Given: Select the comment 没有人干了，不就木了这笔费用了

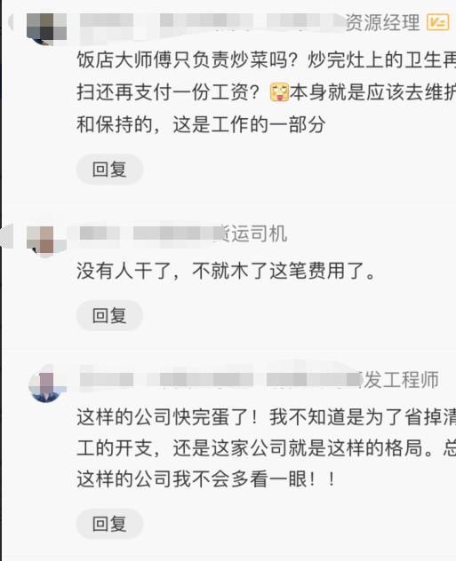Looking at the screenshot, I should [227, 271].
